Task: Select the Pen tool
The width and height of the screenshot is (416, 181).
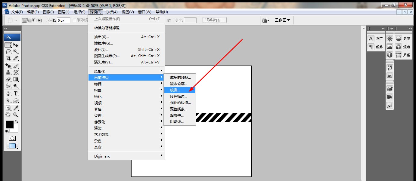Action: pos(8,94)
